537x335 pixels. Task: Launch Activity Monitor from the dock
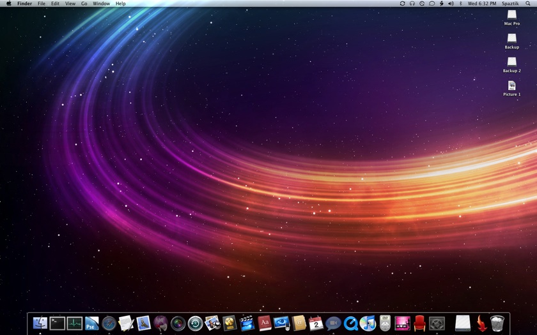click(x=75, y=324)
